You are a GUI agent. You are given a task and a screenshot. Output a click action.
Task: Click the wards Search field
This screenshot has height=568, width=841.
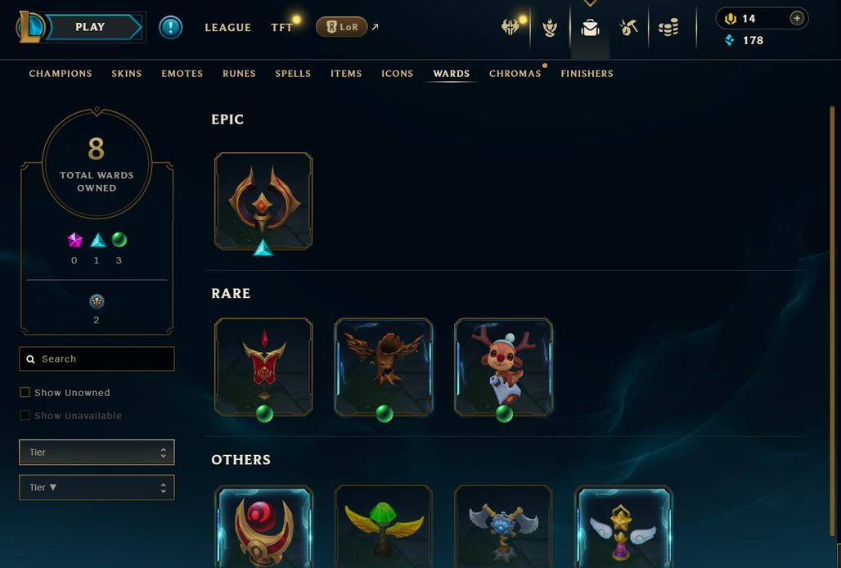97,358
